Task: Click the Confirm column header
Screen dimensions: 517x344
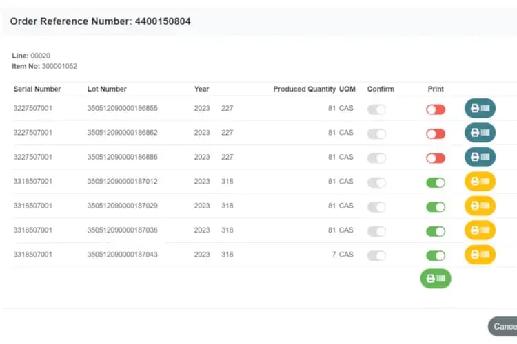Action: [381, 89]
